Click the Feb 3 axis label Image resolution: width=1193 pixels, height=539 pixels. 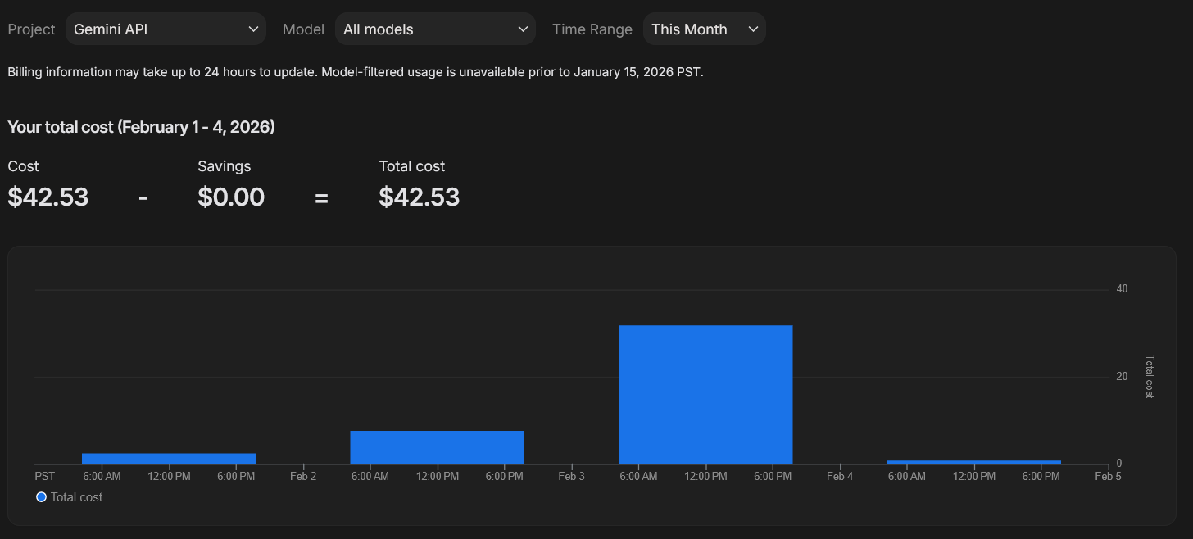[x=572, y=476]
